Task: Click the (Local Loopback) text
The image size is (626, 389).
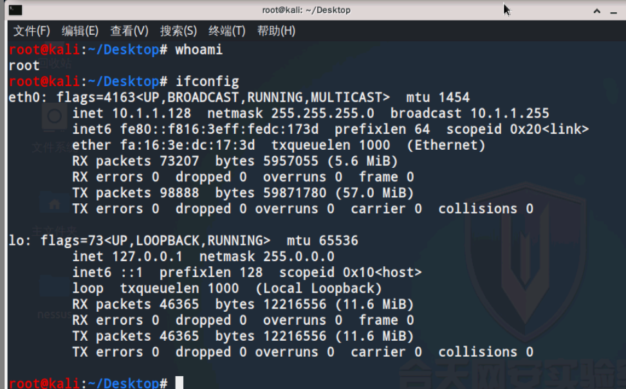Action: (318, 289)
